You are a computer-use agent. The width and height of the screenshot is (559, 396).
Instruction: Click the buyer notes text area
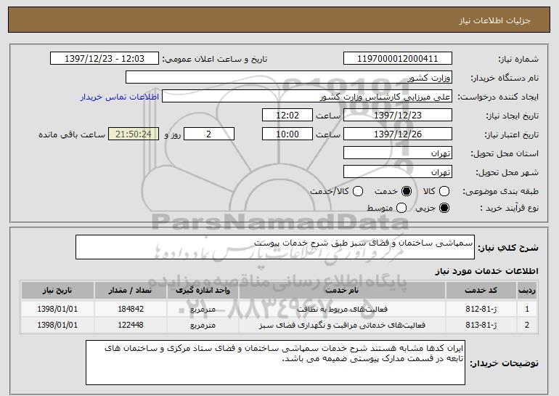pyautogui.click(x=275, y=363)
